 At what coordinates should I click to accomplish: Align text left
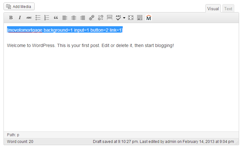(x=65, y=18)
